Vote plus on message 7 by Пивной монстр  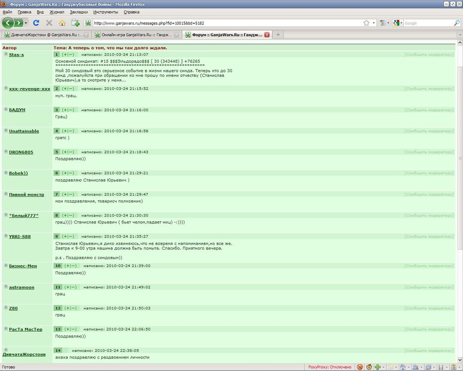[65, 194]
